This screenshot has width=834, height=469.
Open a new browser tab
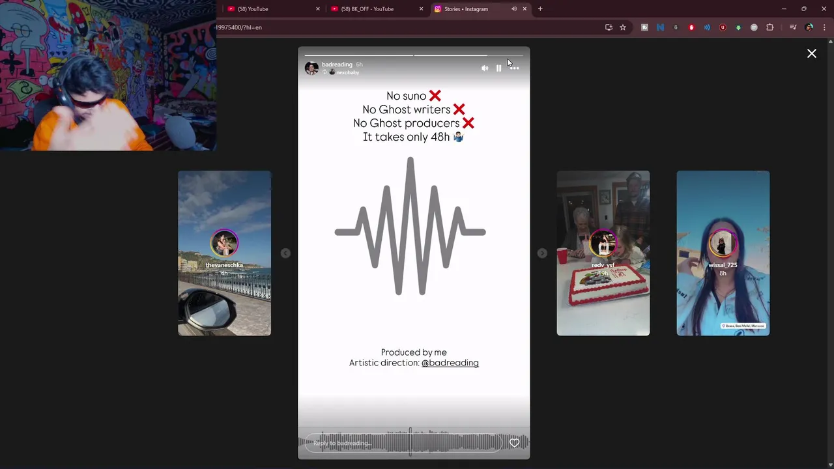pyautogui.click(x=540, y=9)
